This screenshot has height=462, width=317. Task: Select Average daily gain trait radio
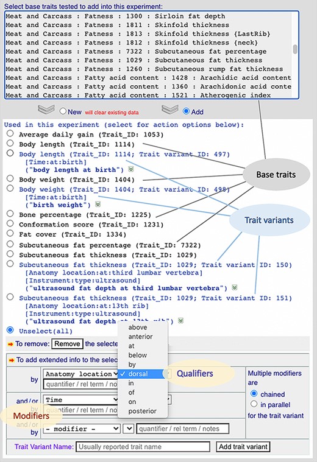(10, 133)
